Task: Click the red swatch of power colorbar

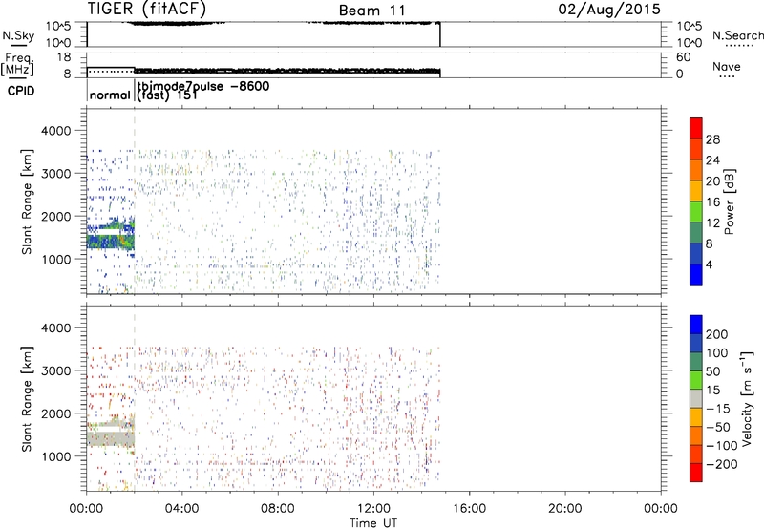Action: [696, 129]
